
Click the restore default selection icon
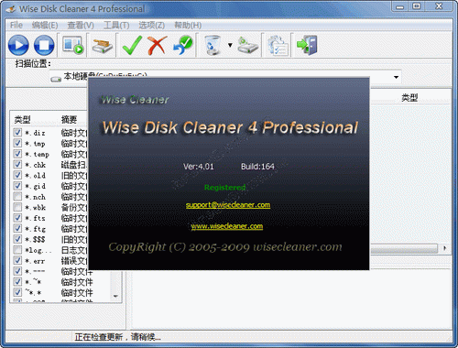pos(183,45)
